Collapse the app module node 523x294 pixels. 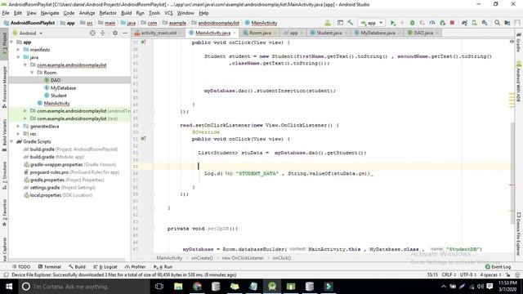pyautogui.click(x=12, y=42)
